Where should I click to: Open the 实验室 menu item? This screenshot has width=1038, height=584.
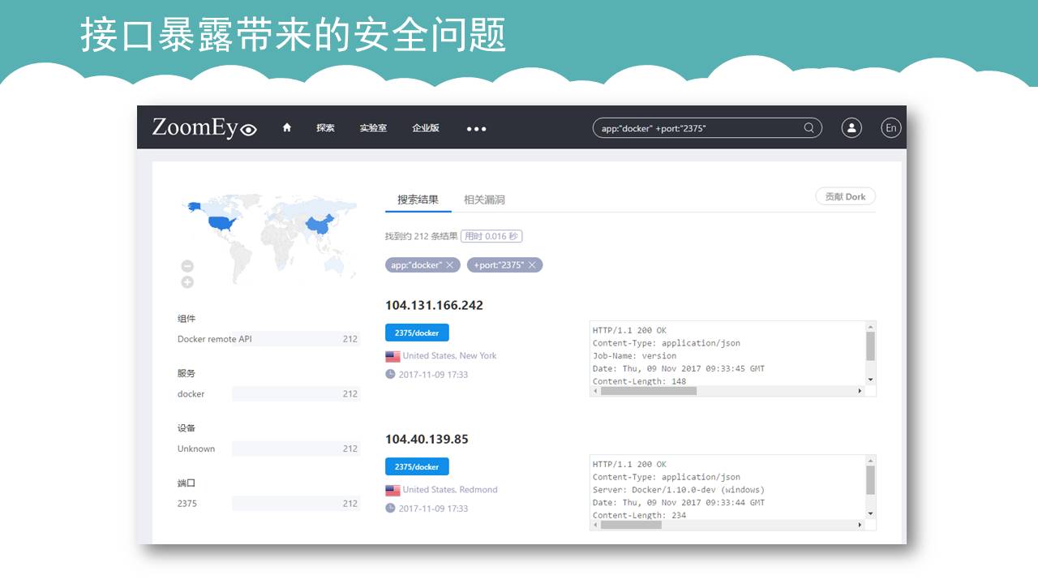pos(373,128)
